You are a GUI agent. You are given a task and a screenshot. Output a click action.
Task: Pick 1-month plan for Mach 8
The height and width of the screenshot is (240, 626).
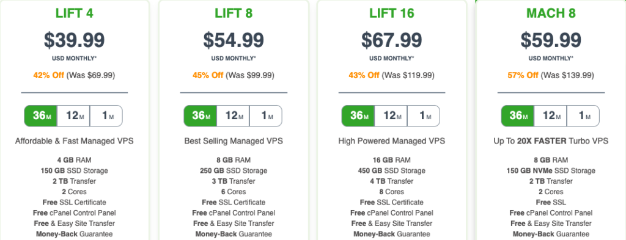[x=583, y=116]
